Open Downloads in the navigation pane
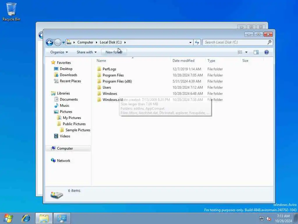This screenshot has width=298, height=224. click(x=68, y=75)
